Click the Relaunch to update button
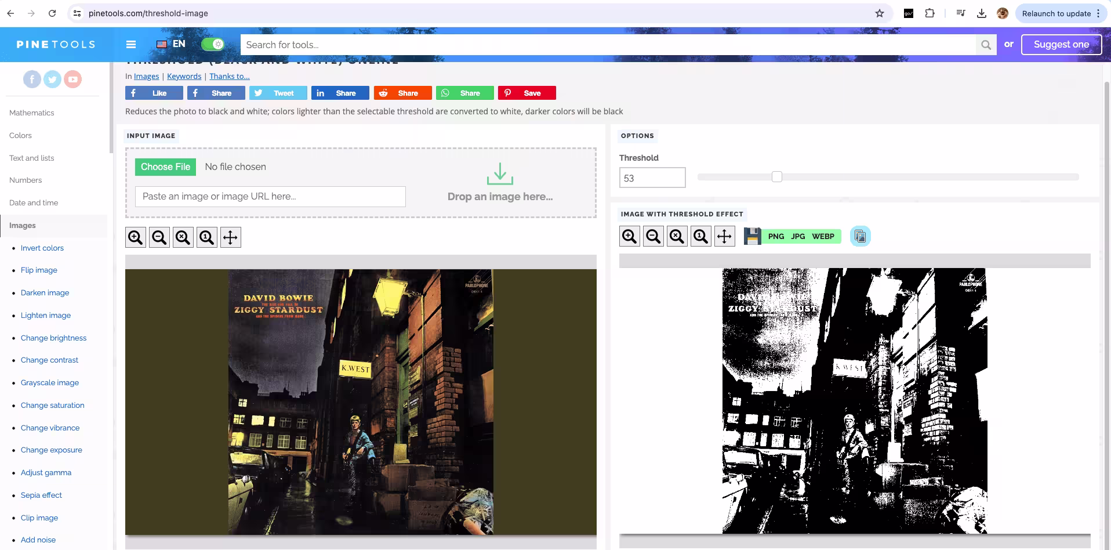Viewport: 1111px width, 550px height. point(1056,13)
